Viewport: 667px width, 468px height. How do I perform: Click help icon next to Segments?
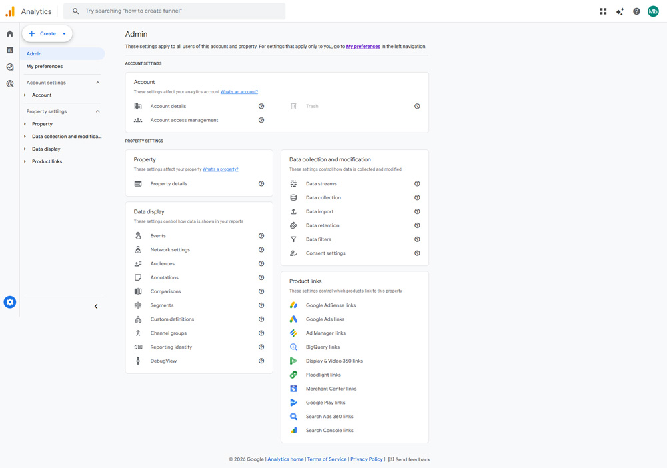[261, 305]
